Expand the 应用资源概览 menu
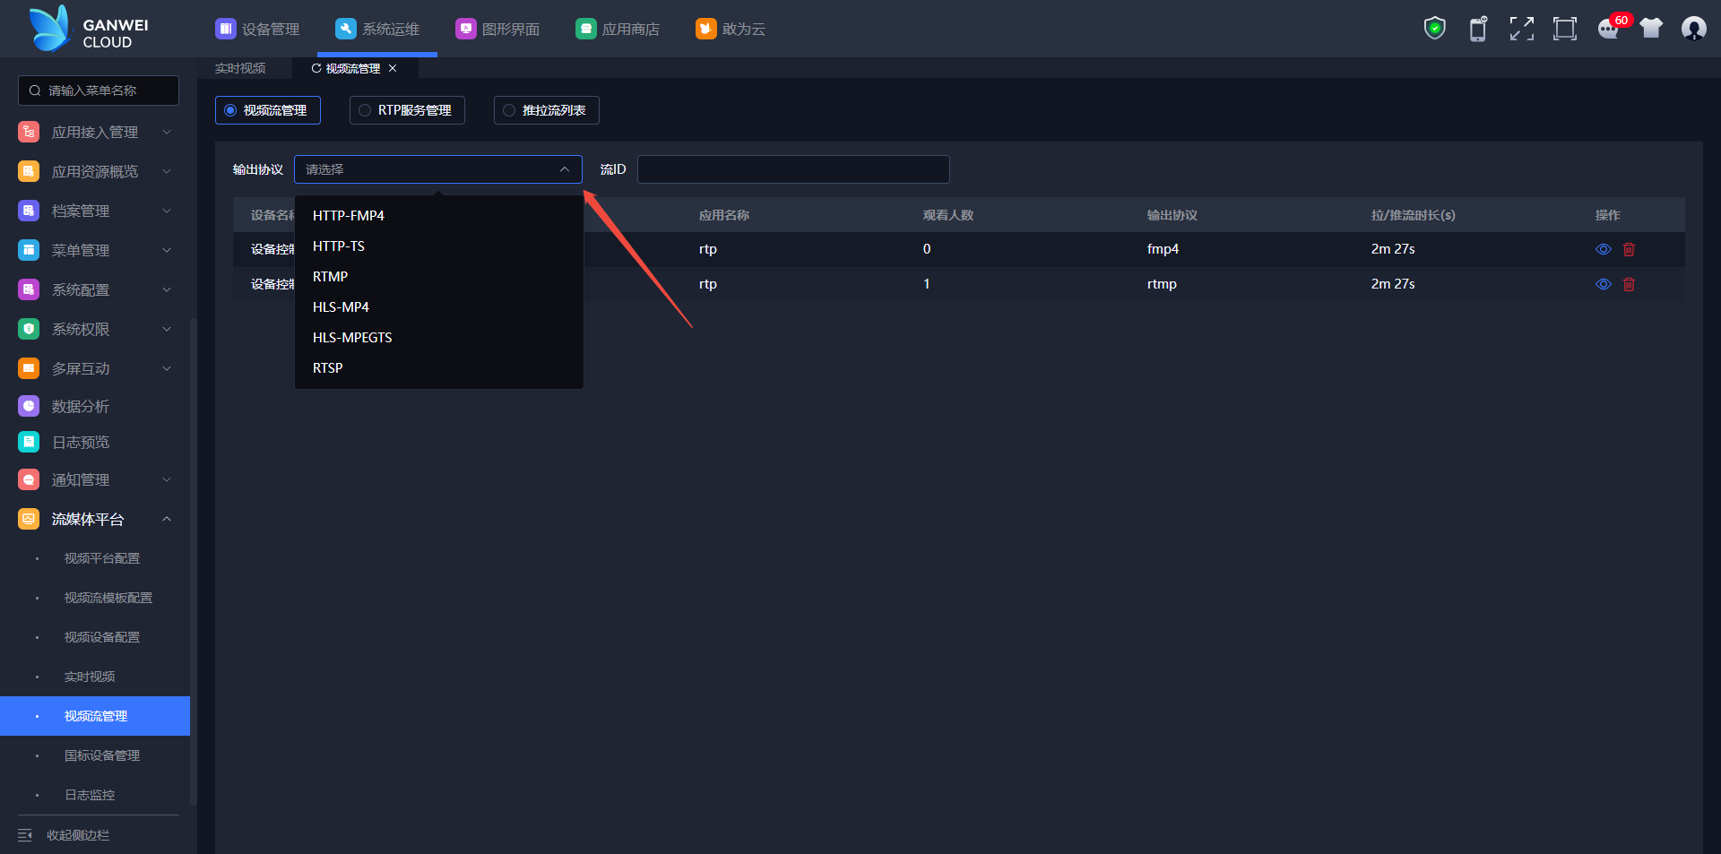This screenshot has height=854, width=1721. tap(167, 171)
